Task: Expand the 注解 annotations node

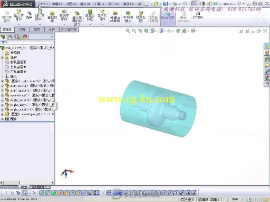Action: coord(2,57)
